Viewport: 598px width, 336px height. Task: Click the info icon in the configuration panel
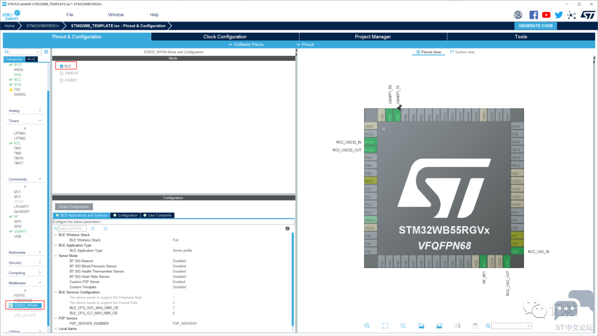(287, 229)
